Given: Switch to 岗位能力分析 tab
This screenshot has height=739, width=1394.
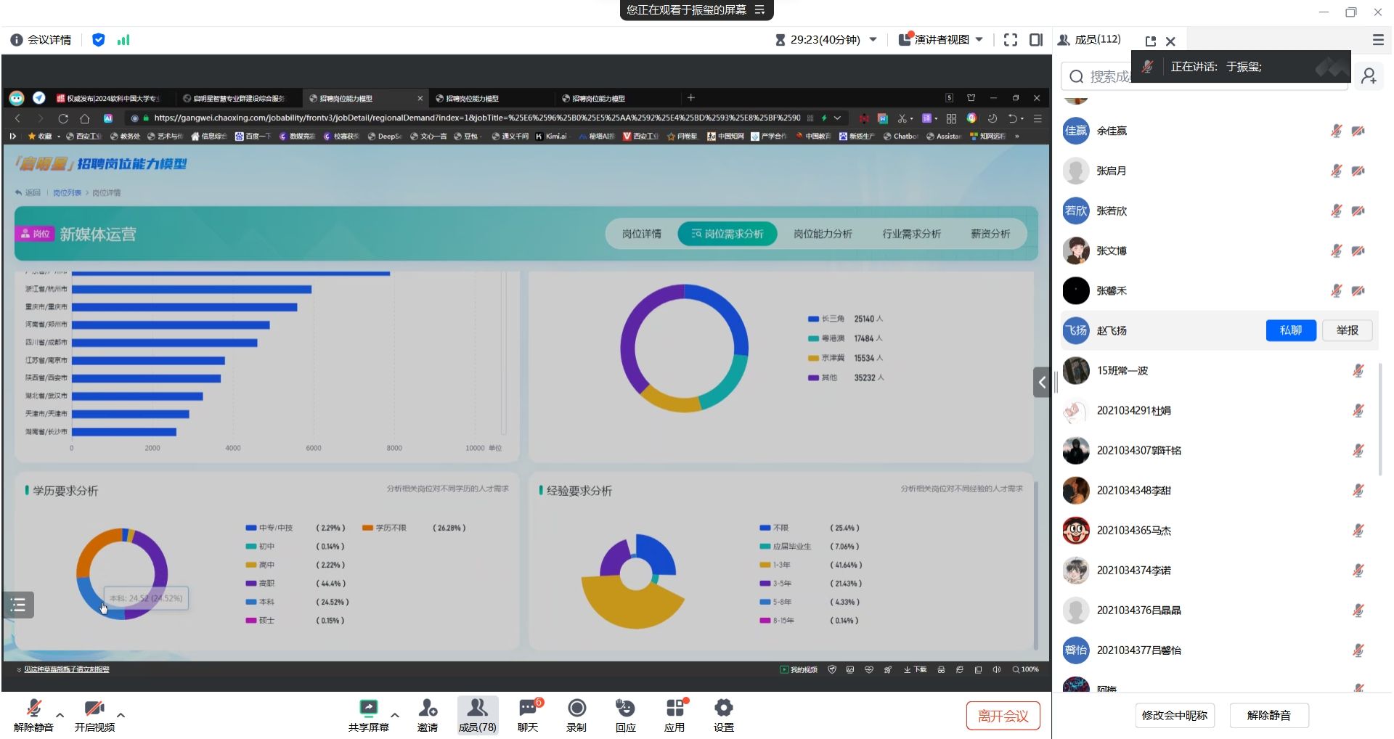Looking at the screenshot, I should click(x=822, y=234).
